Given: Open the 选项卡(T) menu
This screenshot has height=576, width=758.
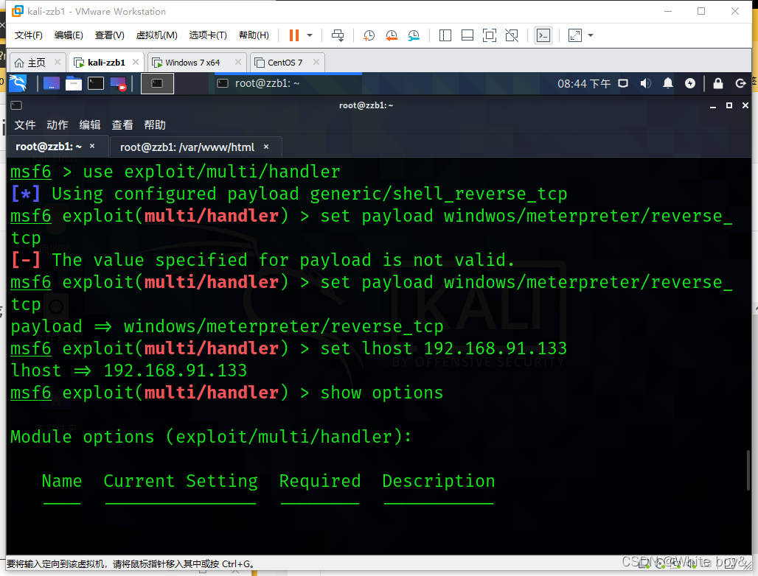Looking at the screenshot, I should coord(208,35).
